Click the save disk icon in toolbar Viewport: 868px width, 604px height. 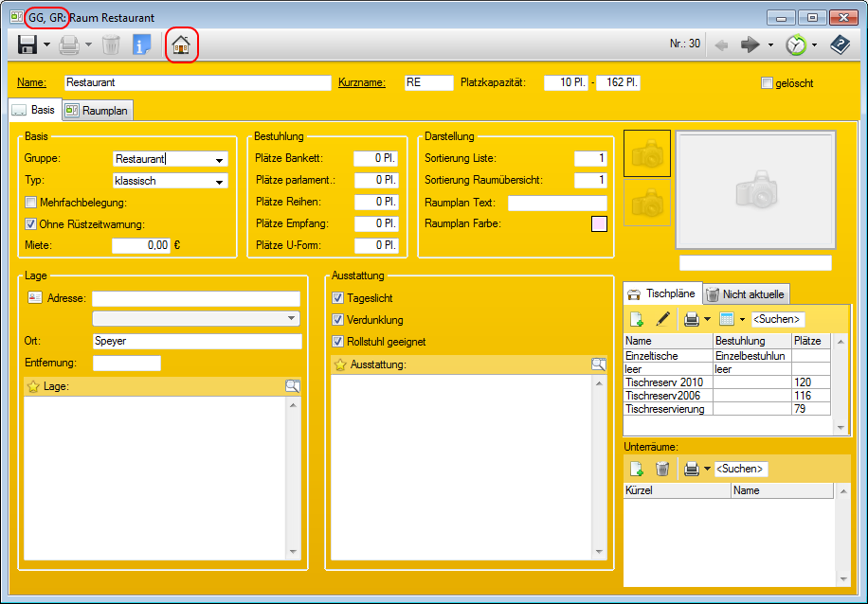pyautogui.click(x=27, y=44)
